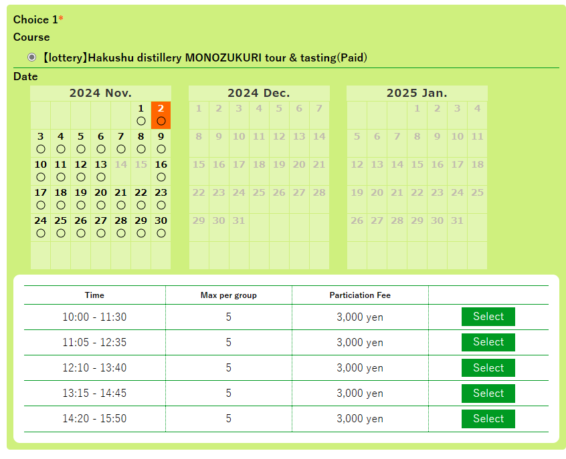Click the Particiation Fee column header
This screenshot has height=459, width=566.
[360, 295]
